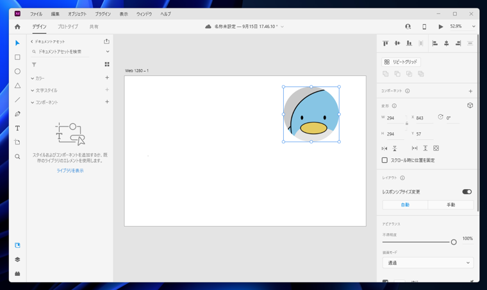Open the 編集 menu

coord(55,14)
